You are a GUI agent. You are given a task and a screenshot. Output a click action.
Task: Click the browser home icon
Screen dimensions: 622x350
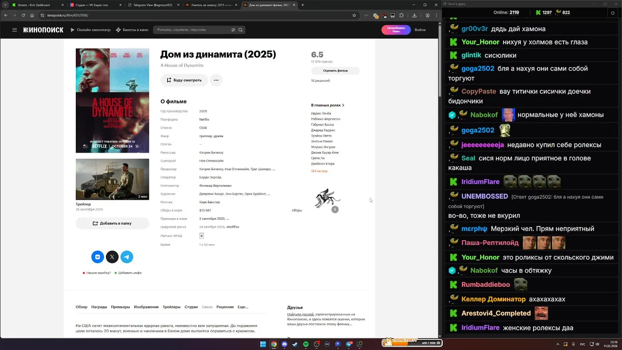point(32,15)
